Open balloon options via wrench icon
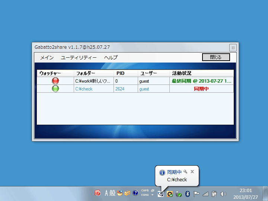Image resolution: width=268 pixels, height=201 pixels. click(x=185, y=172)
